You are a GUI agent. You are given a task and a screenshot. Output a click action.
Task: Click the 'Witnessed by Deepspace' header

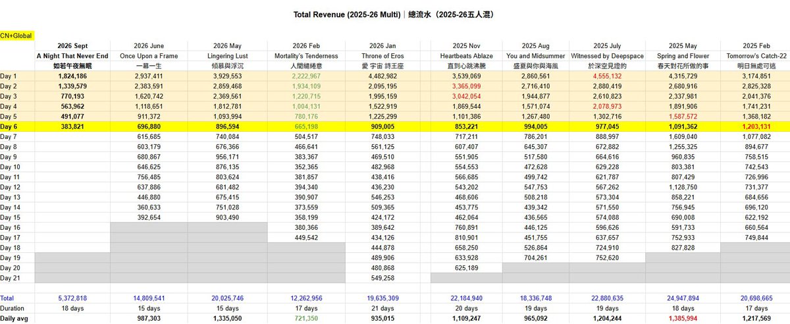coord(606,56)
